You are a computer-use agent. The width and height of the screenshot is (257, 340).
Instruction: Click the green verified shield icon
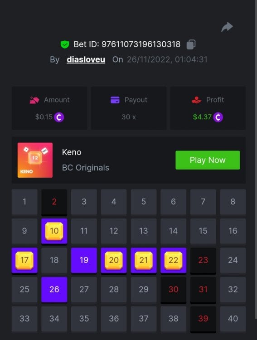[x=65, y=44]
